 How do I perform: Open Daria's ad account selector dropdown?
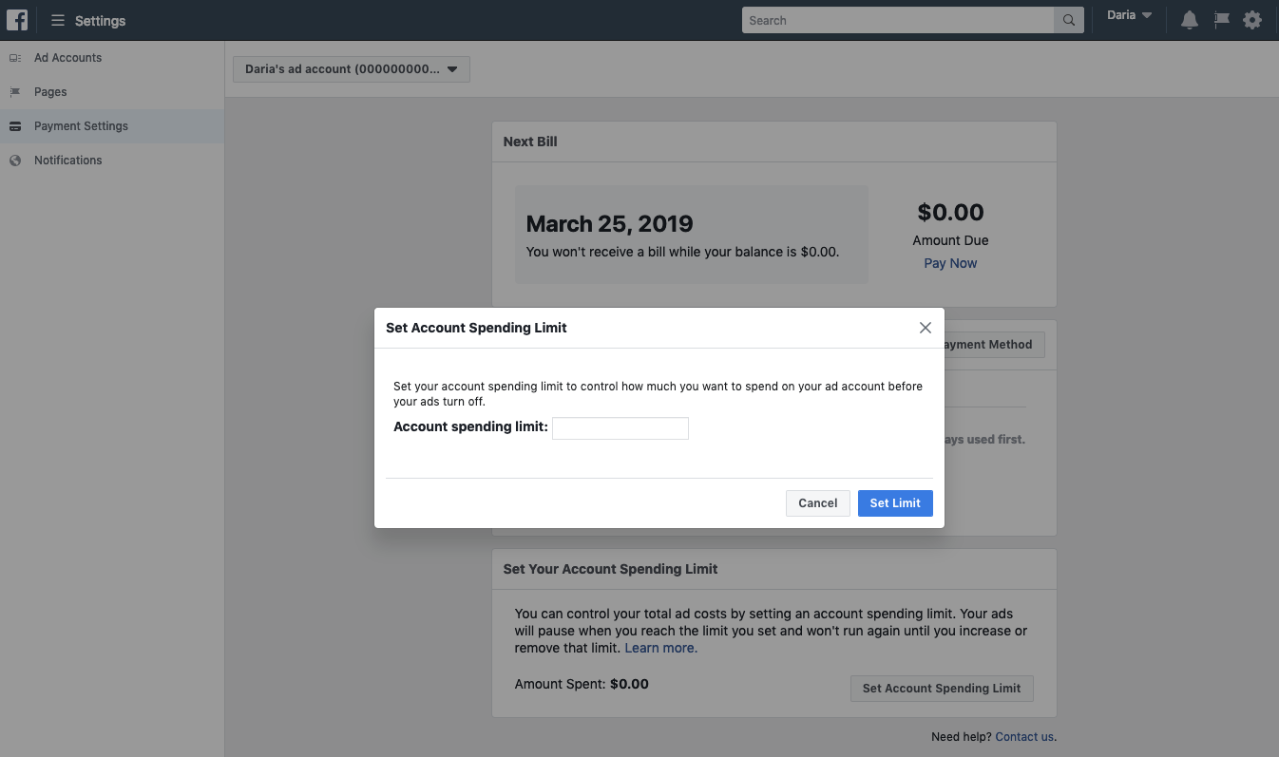(351, 69)
